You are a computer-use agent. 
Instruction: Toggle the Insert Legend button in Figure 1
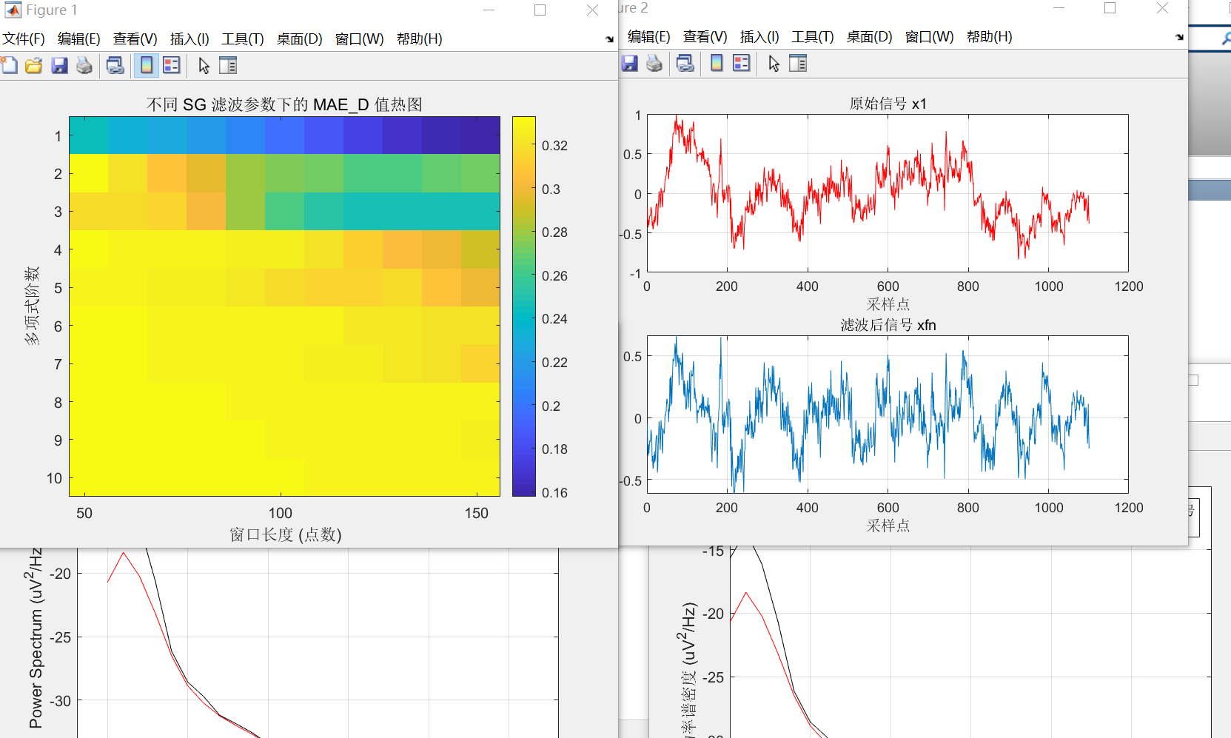[x=172, y=66]
